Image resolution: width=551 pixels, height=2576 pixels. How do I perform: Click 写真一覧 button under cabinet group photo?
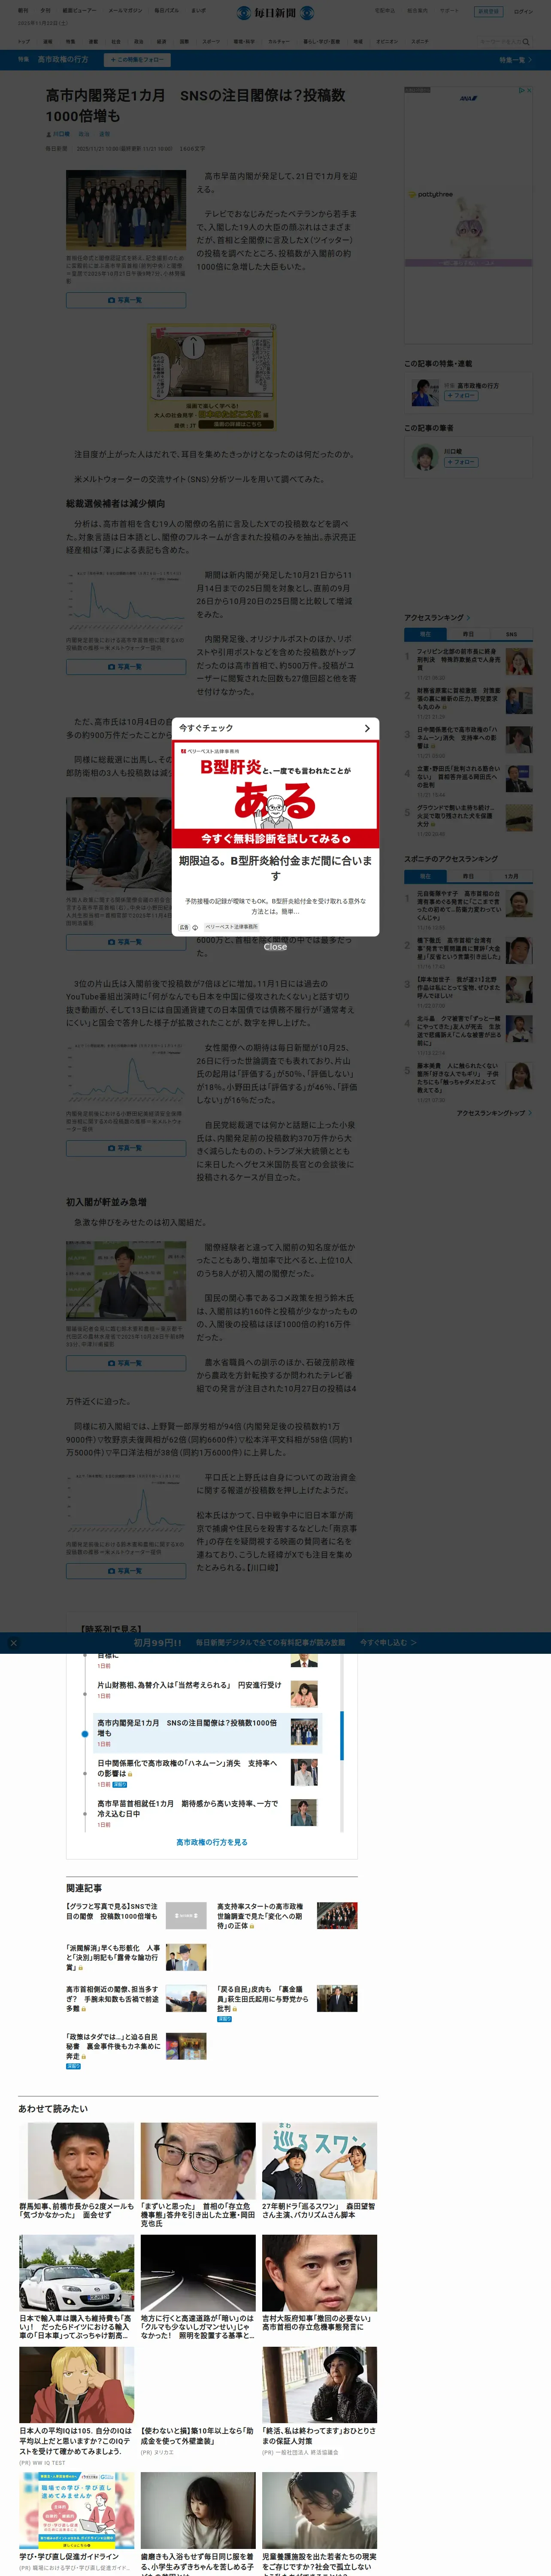coord(126,300)
